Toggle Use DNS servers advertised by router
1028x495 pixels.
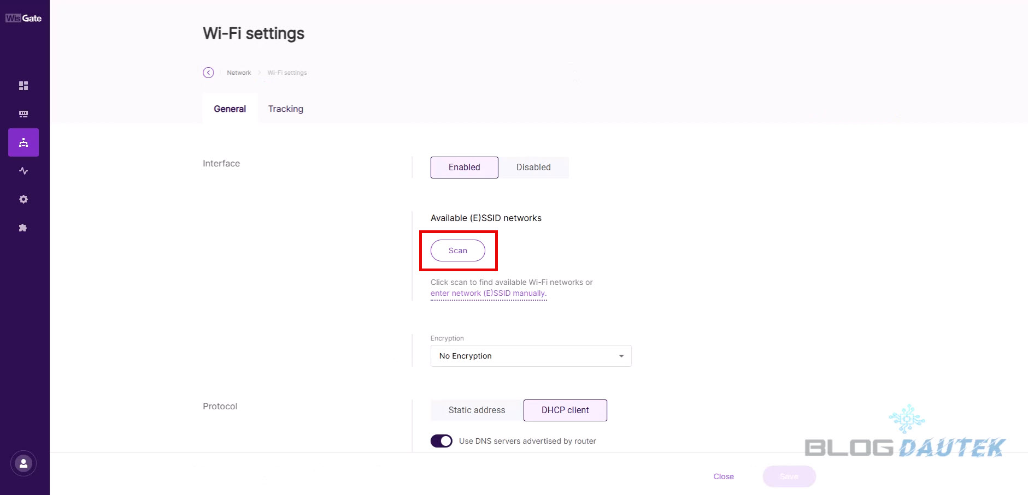tap(442, 441)
